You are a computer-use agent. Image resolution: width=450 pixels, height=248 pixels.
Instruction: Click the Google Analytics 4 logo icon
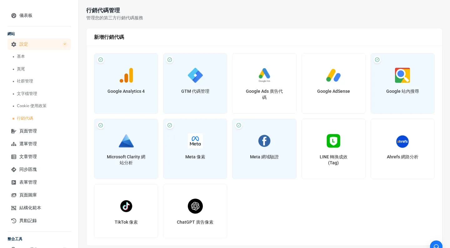(x=126, y=75)
